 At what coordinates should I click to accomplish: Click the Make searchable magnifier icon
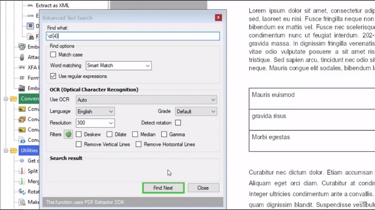coord(22,202)
